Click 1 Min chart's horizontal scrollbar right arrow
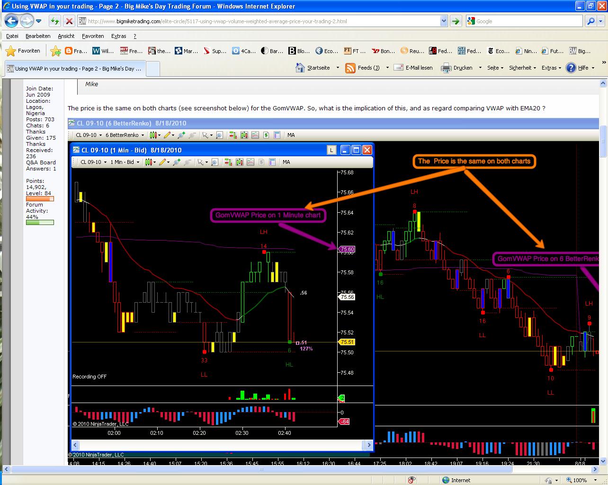 pos(368,445)
